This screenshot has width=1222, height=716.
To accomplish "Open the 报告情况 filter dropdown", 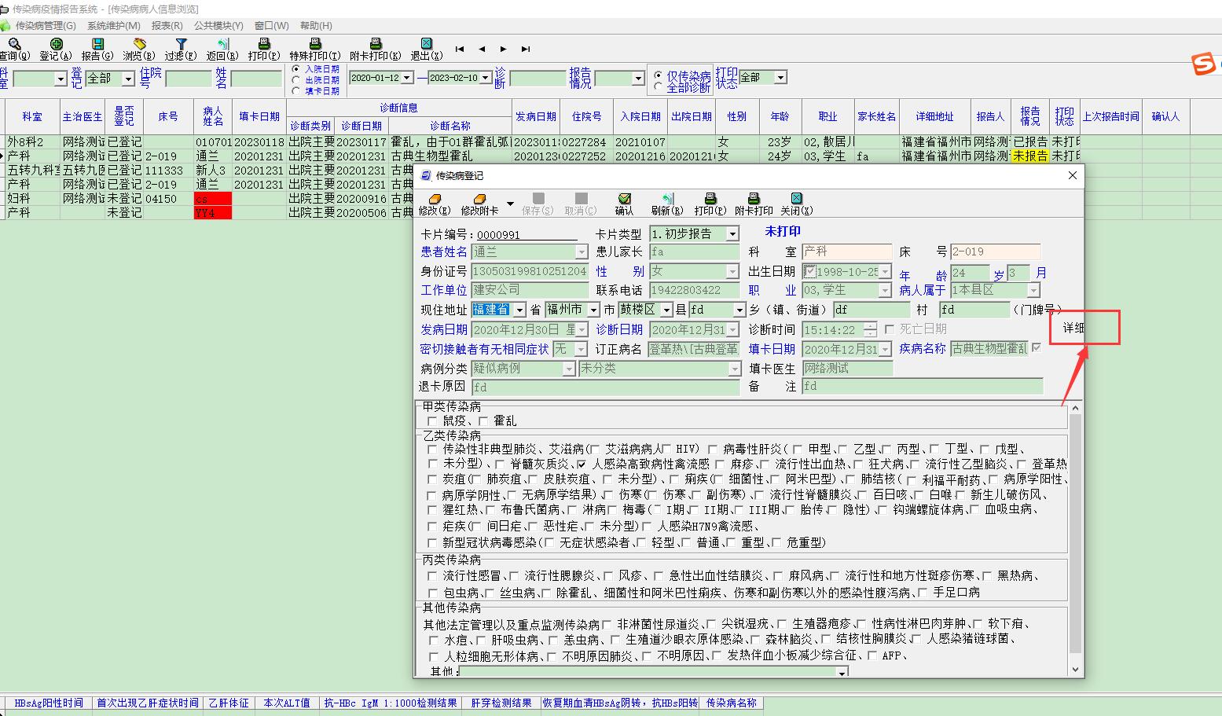I will click(638, 79).
